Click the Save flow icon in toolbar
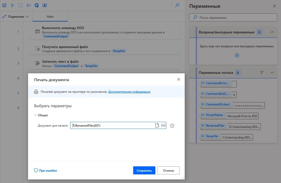281x183 pixels. [x=4, y=5]
